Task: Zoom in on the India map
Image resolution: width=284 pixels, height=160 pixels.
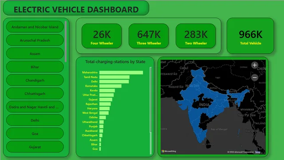Action: click(254, 65)
